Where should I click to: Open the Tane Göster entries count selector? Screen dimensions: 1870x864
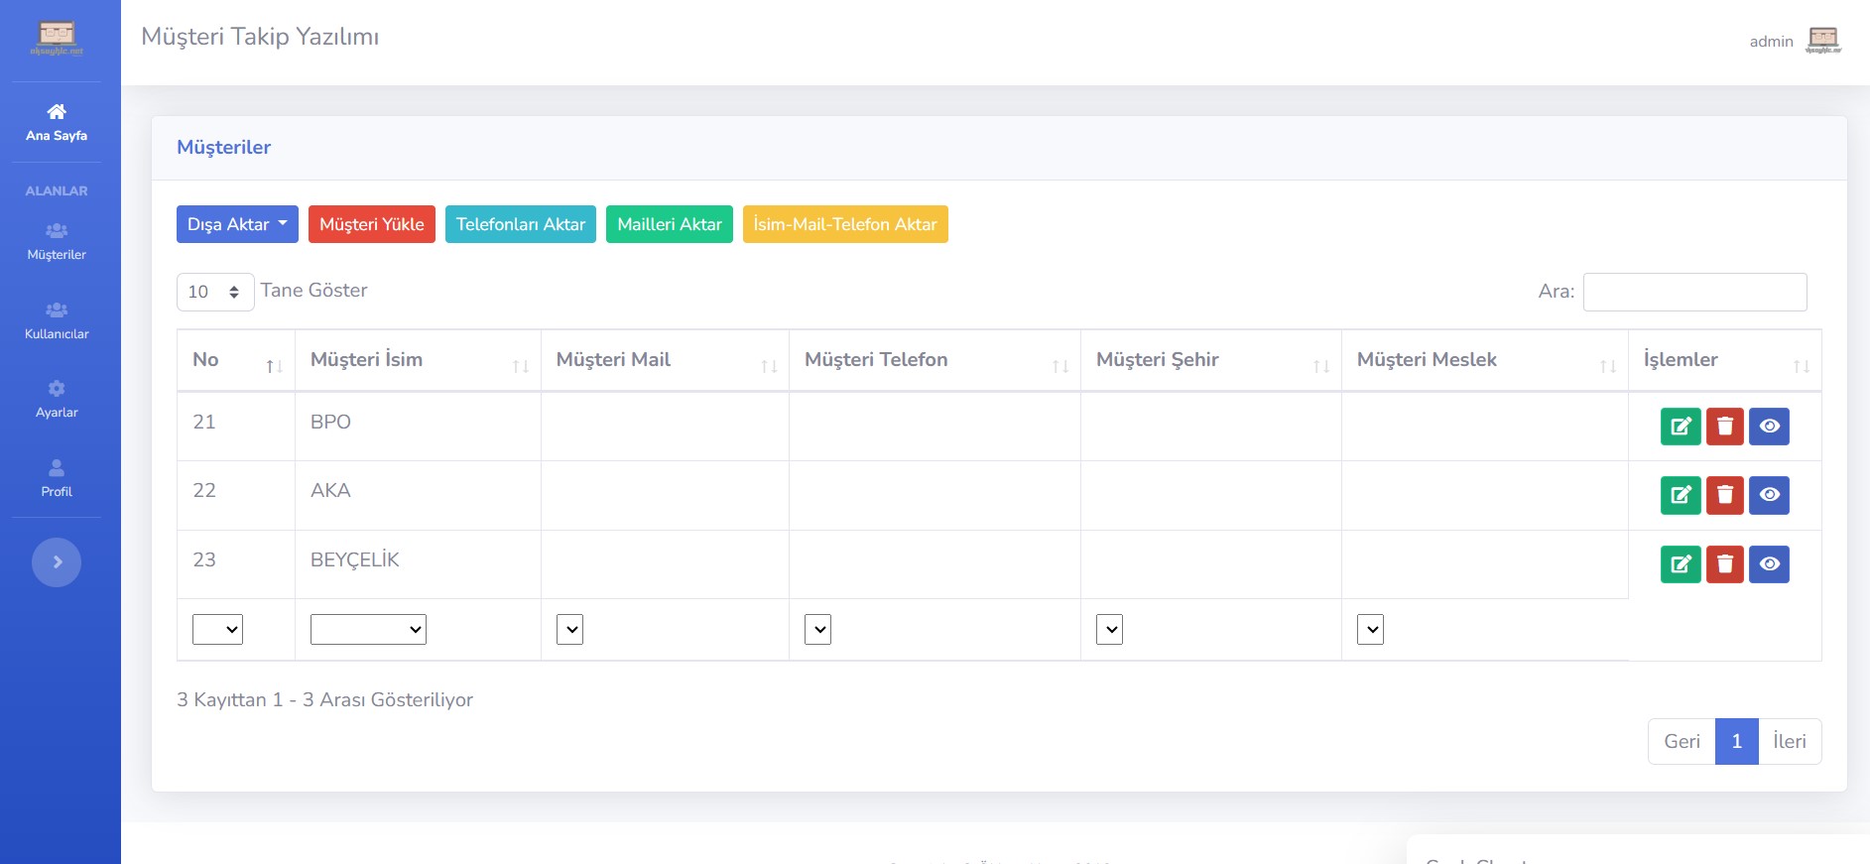[215, 292]
